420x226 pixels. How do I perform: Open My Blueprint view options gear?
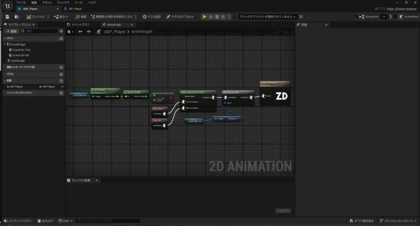pyautogui.click(x=62, y=31)
